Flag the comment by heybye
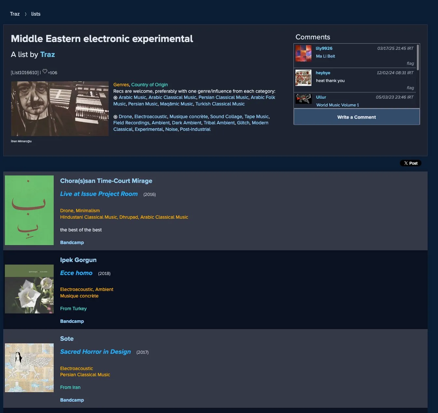This screenshot has height=413, width=438. pyautogui.click(x=410, y=88)
